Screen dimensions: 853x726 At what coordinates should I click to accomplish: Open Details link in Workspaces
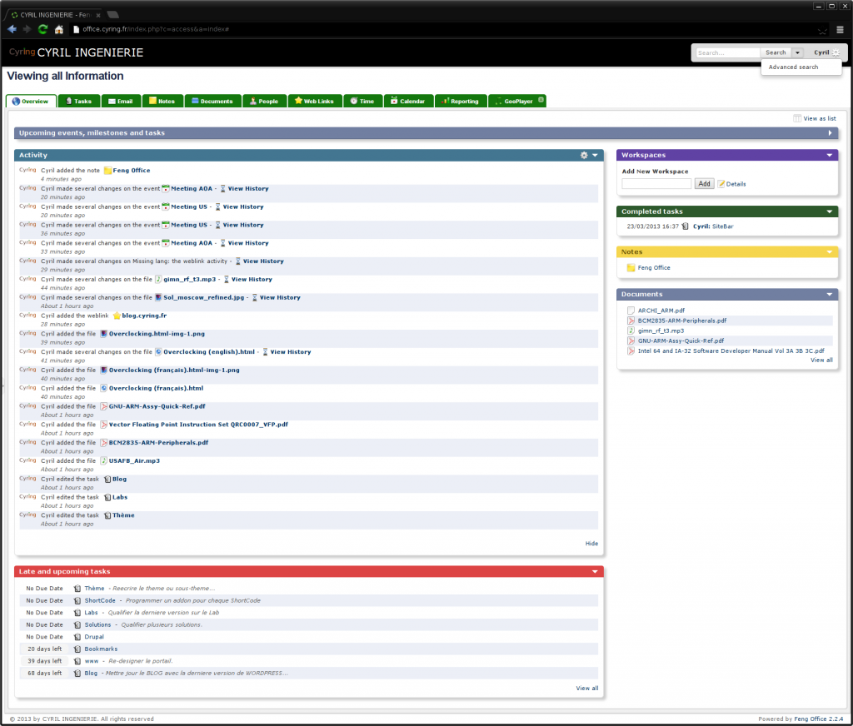(736, 184)
